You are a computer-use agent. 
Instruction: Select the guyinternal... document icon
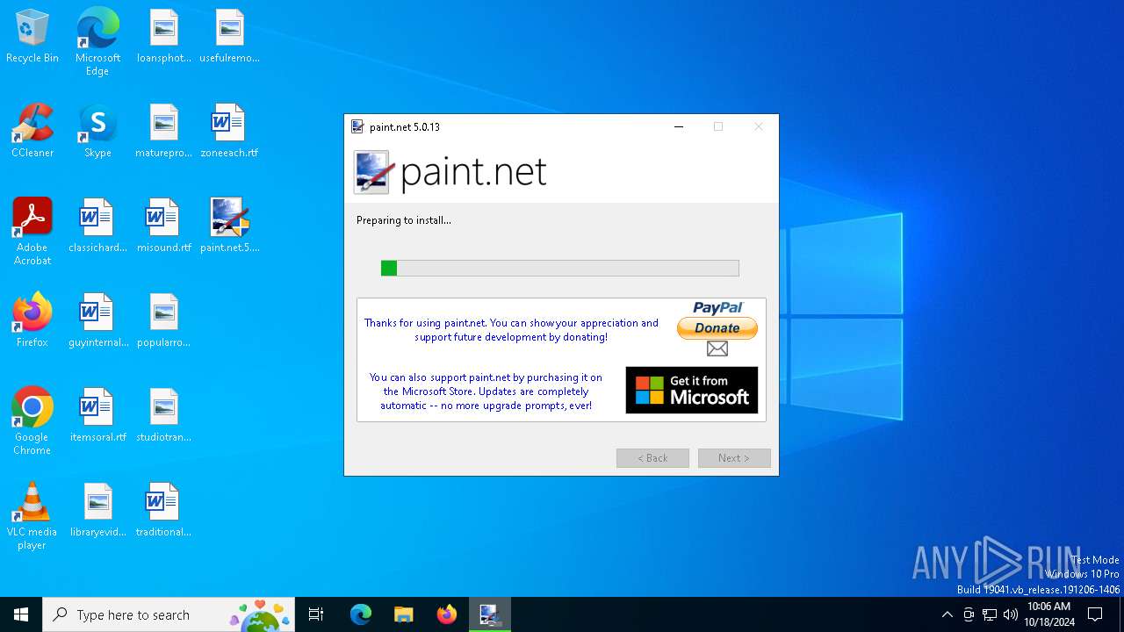point(97,321)
